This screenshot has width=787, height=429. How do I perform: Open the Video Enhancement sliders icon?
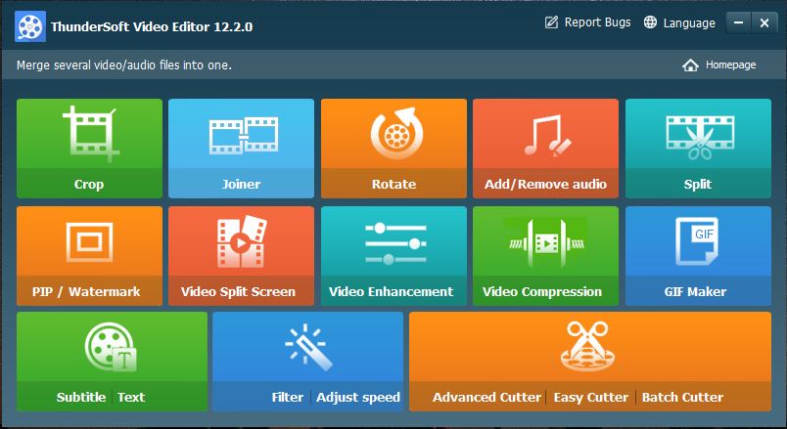[x=395, y=243]
